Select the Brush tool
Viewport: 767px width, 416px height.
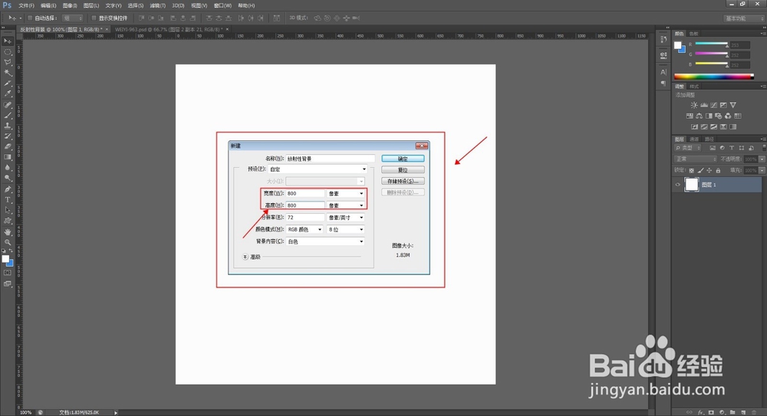click(8, 116)
